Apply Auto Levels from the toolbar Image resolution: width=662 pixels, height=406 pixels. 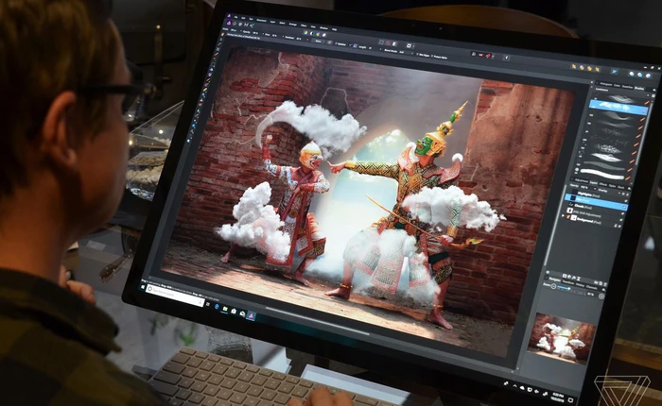coord(305,32)
